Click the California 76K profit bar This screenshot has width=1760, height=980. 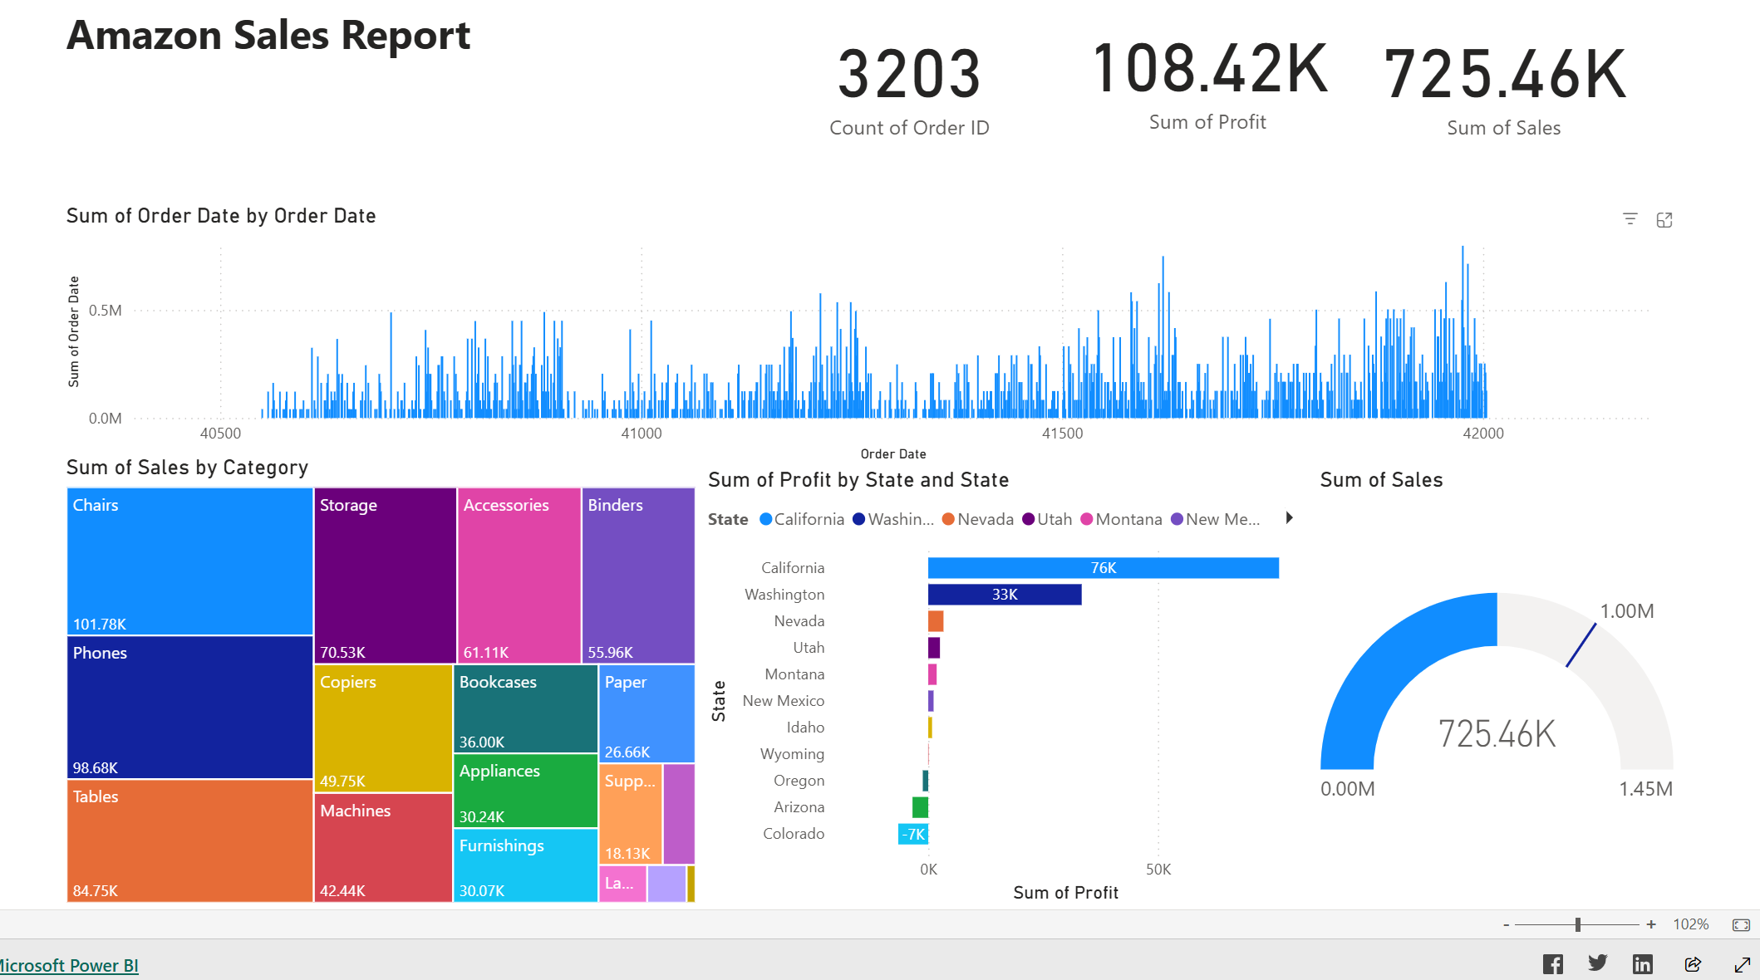click(x=1103, y=567)
